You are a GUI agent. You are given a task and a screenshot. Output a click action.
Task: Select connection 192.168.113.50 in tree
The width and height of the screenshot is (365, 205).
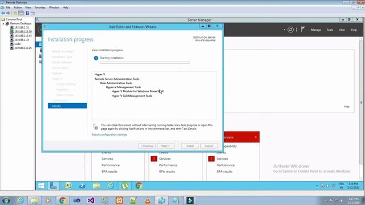[23, 32]
